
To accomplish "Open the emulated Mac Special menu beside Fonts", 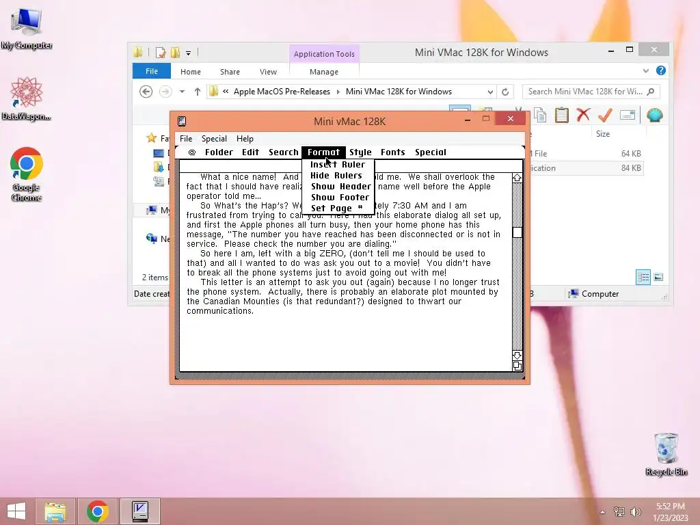I will click(x=431, y=152).
